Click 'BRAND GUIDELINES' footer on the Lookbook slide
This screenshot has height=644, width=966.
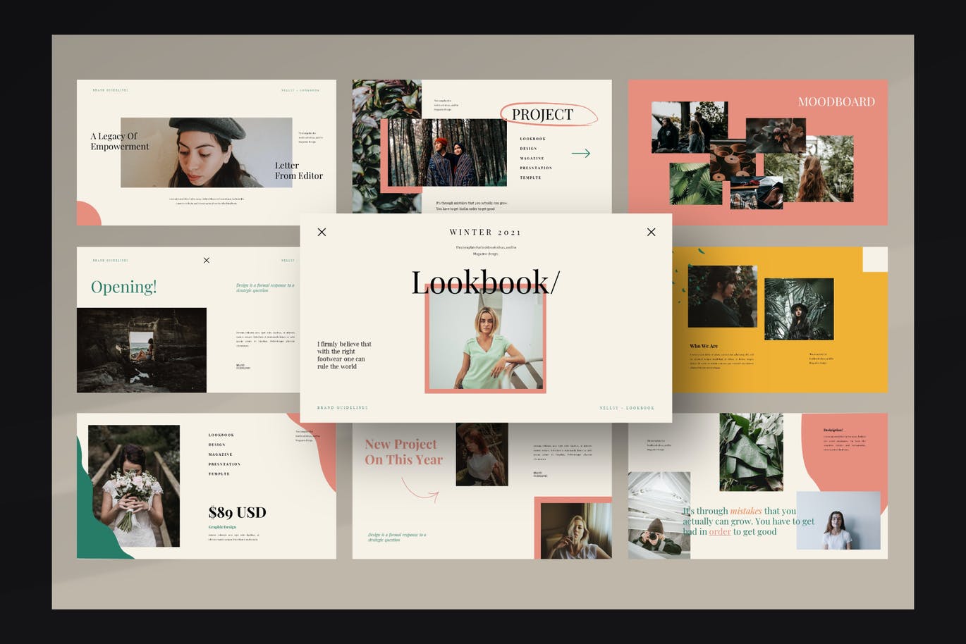342,407
